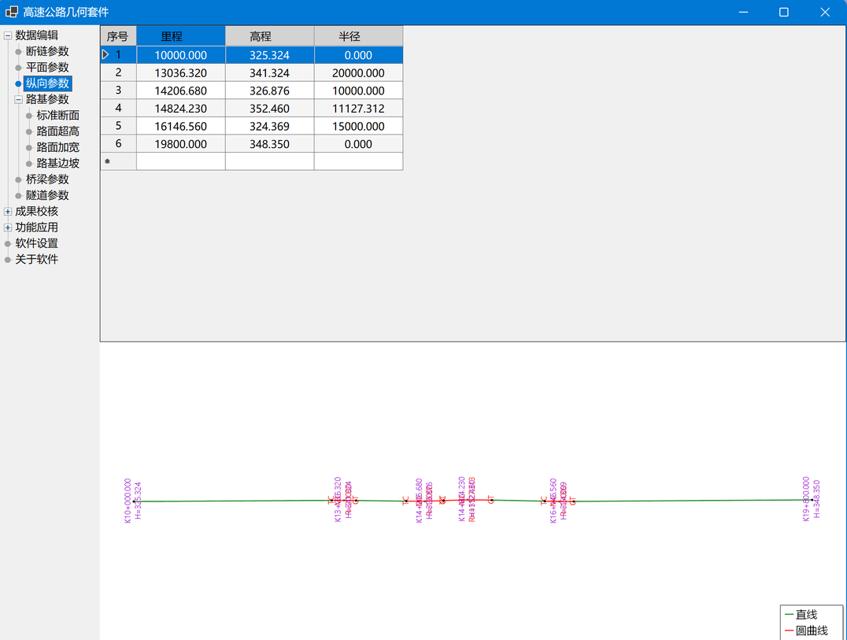This screenshot has width=847, height=640.
Task: Minimize the 高速公路几何套件 window
Action: tap(743, 12)
